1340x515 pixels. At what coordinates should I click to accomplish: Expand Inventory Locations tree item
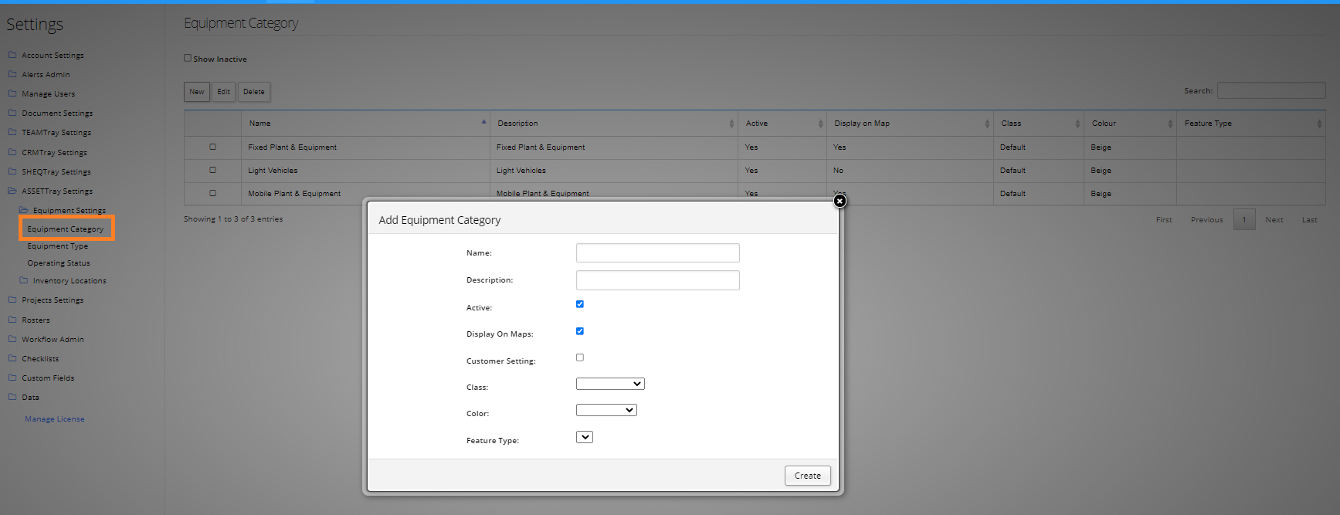(70, 281)
